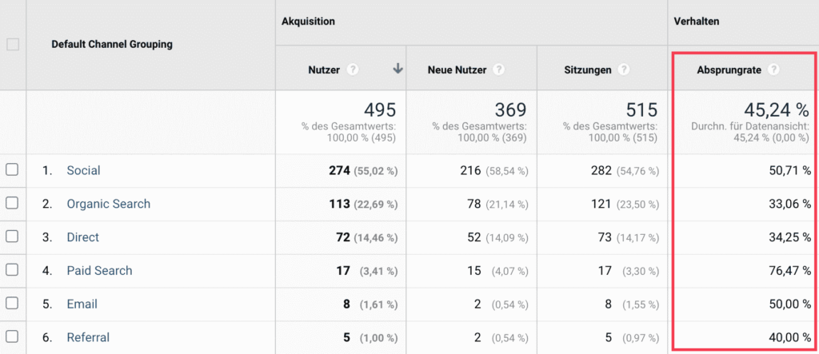Click Direct Nutzer value 72
The image size is (819, 354).
(342, 237)
